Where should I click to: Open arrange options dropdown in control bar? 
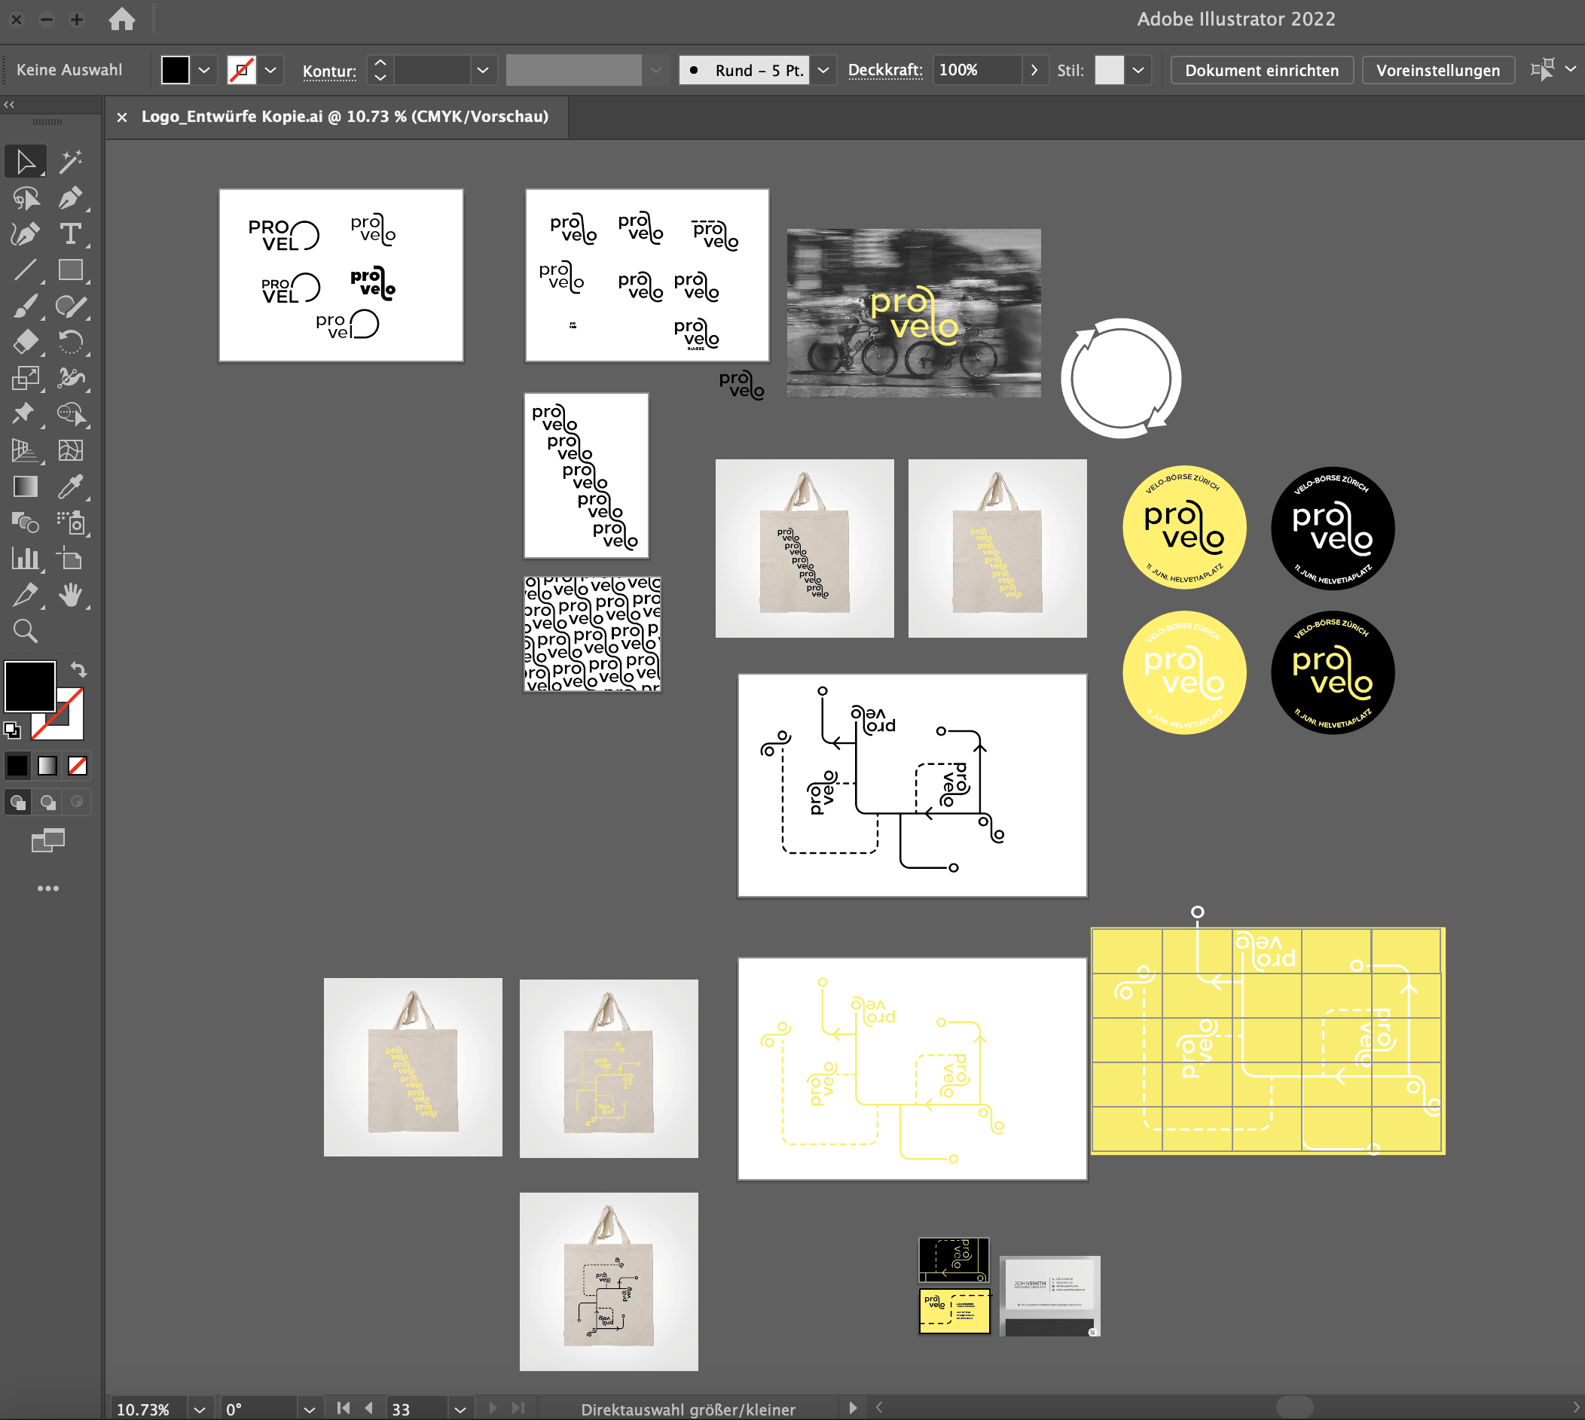click(x=1571, y=70)
